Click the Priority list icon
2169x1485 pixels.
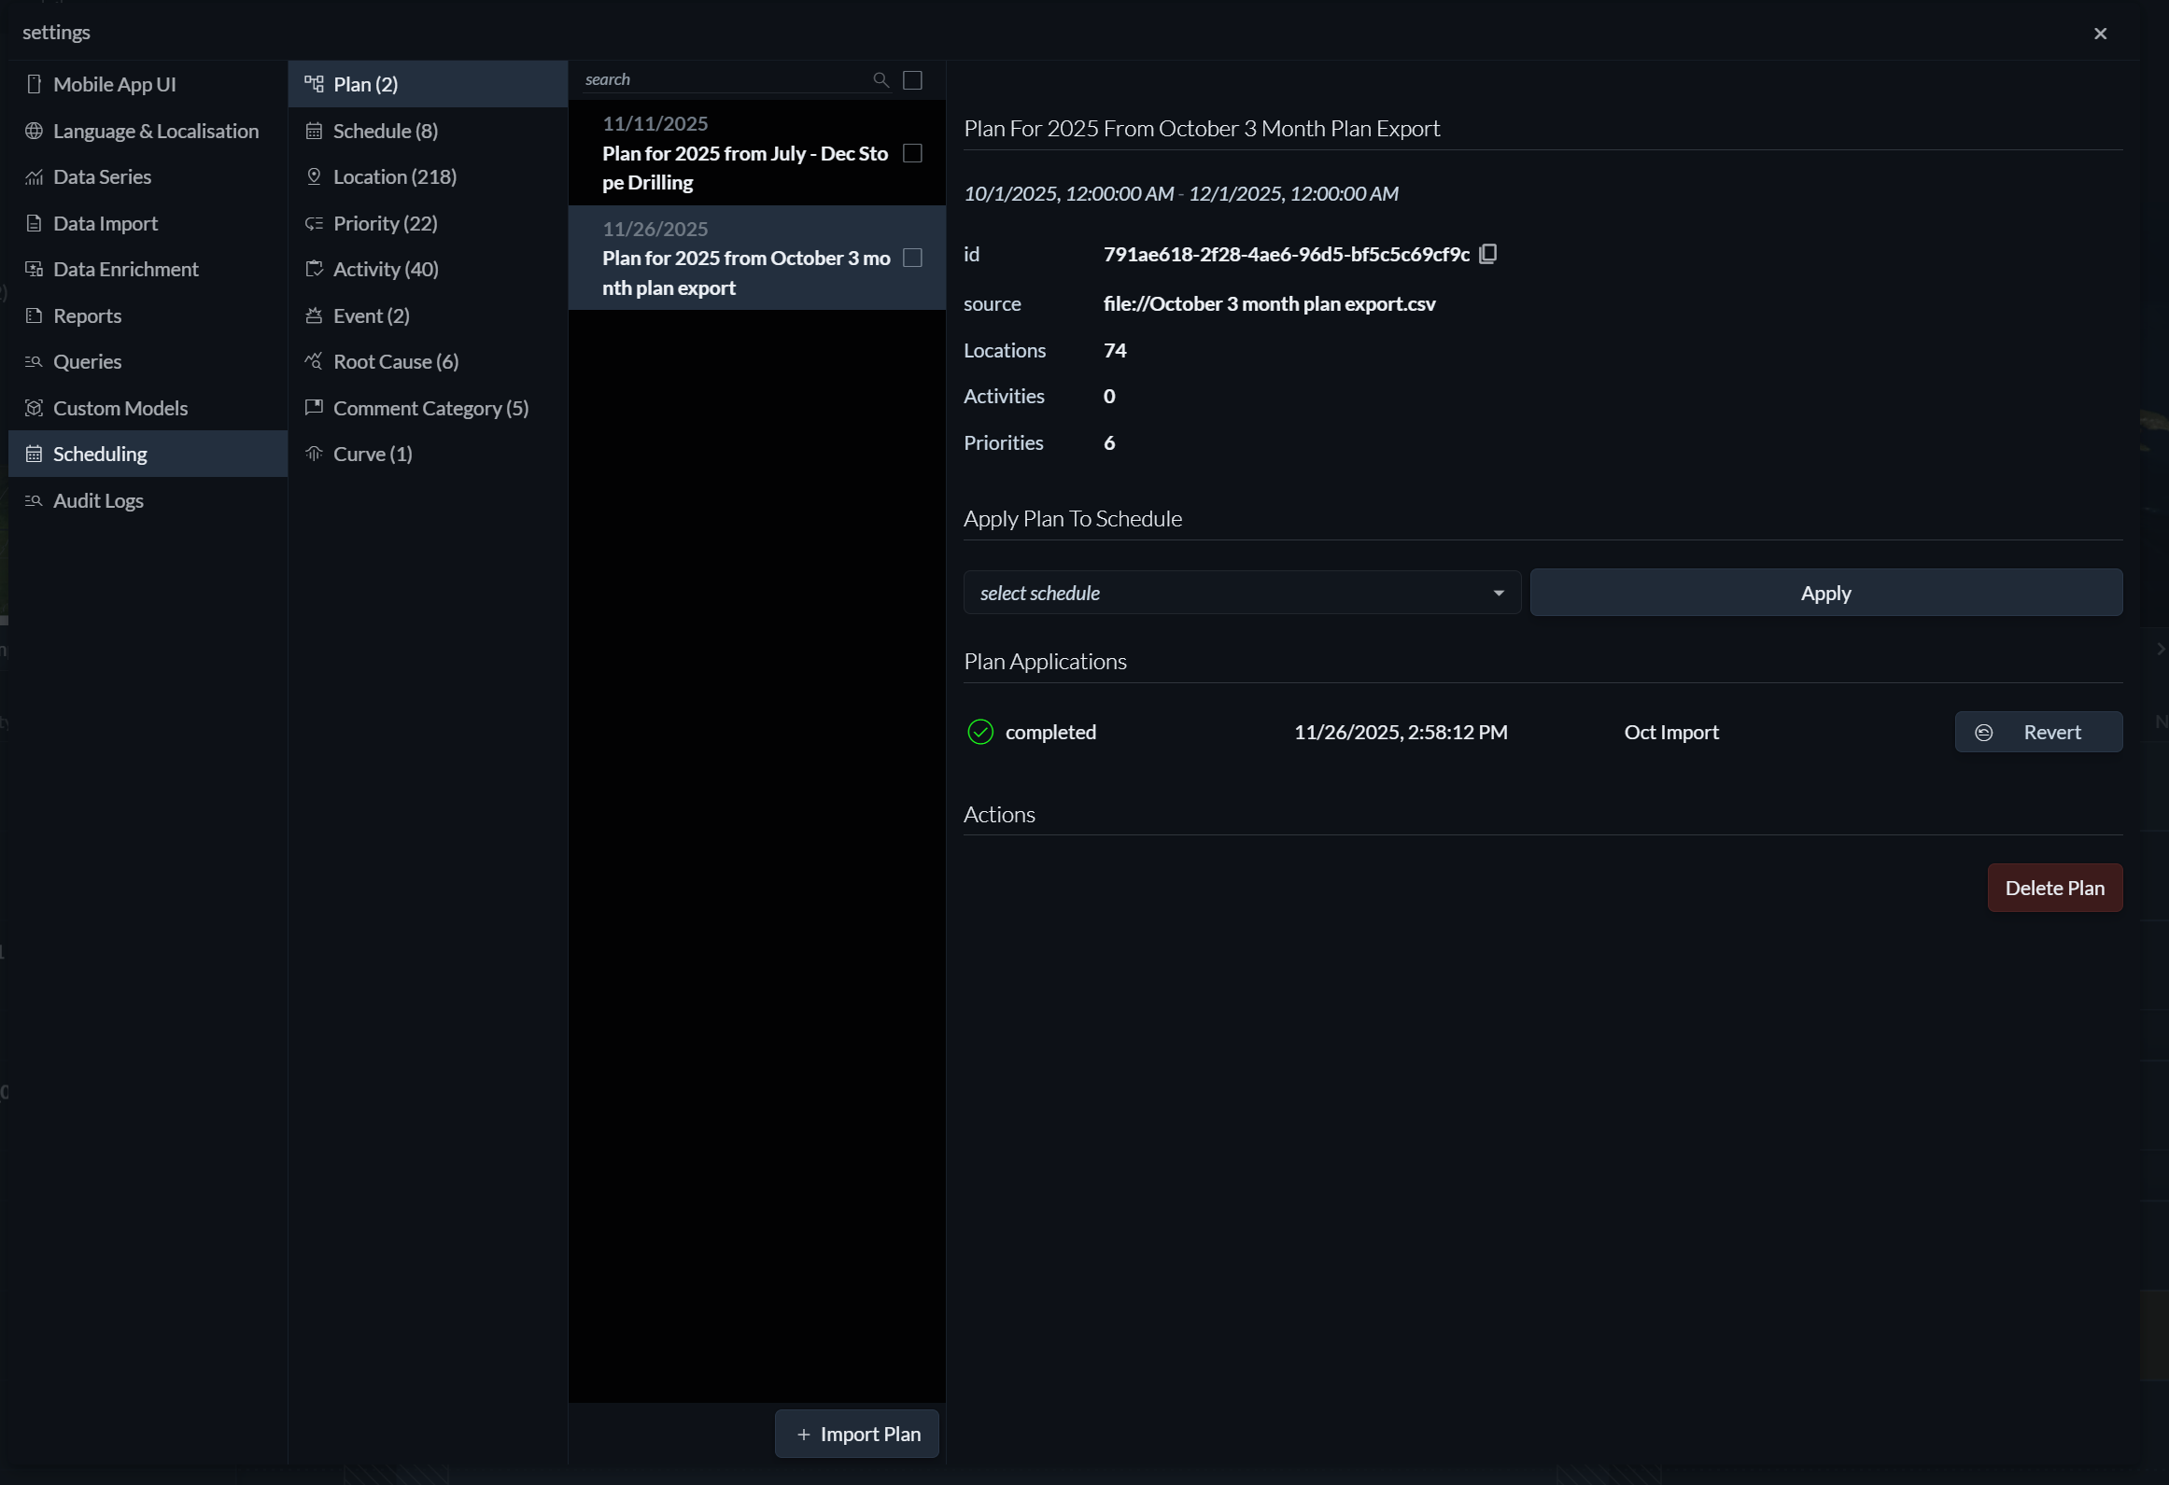click(x=315, y=223)
